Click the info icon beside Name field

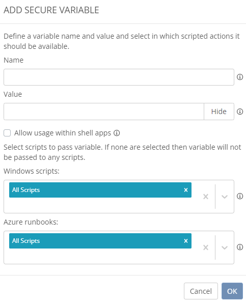pos(240,77)
